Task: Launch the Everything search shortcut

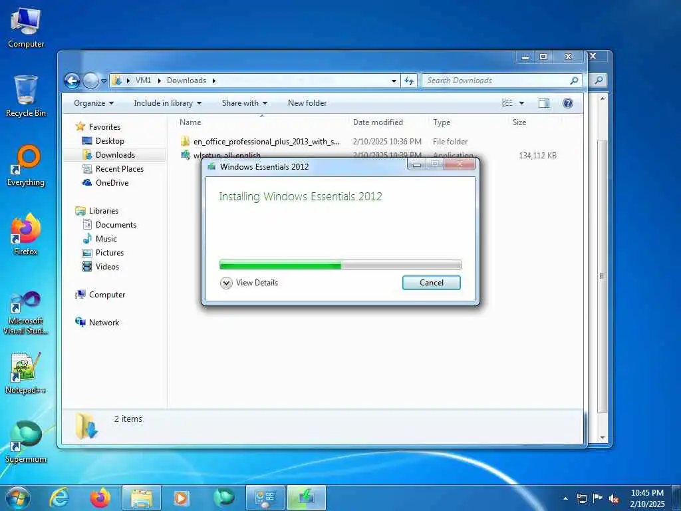Action: point(26,166)
